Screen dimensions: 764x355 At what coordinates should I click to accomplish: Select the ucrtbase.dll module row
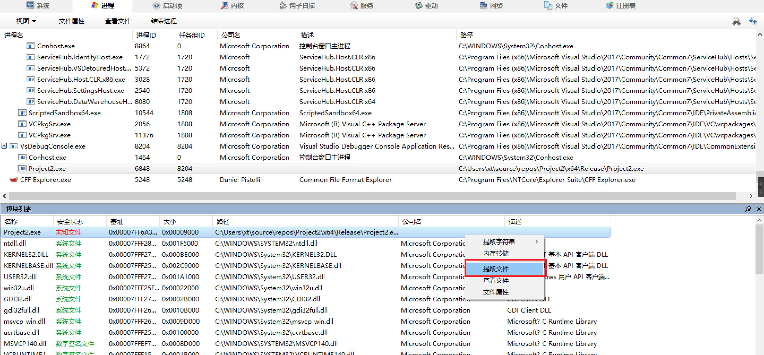pyautogui.click(x=306, y=332)
